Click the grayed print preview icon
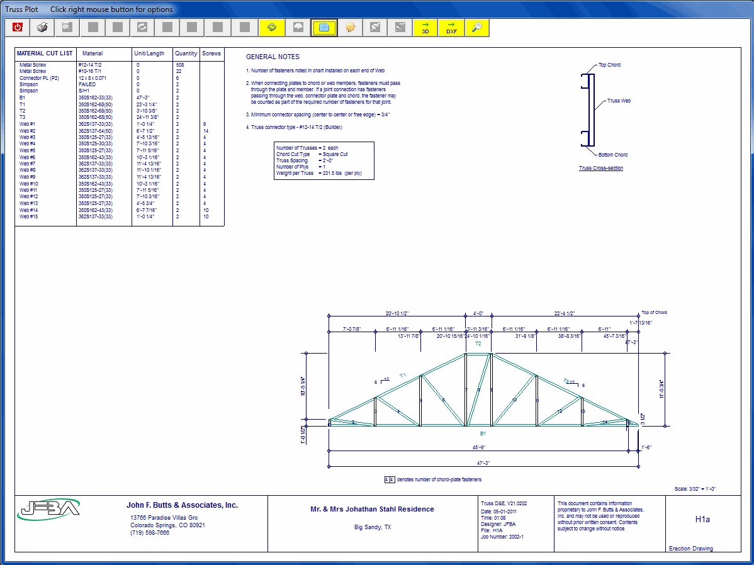754x565 pixels. coord(67,27)
